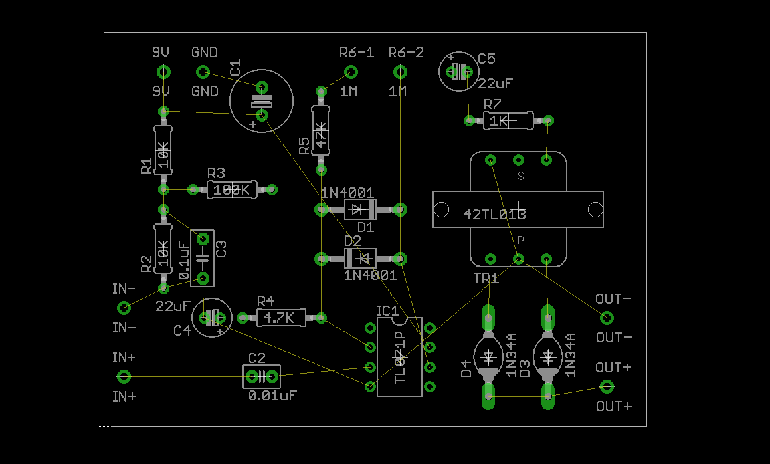Click the D1 1N4001 diode symbol
Image resolution: width=770 pixels, height=464 pixels.
(360, 210)
